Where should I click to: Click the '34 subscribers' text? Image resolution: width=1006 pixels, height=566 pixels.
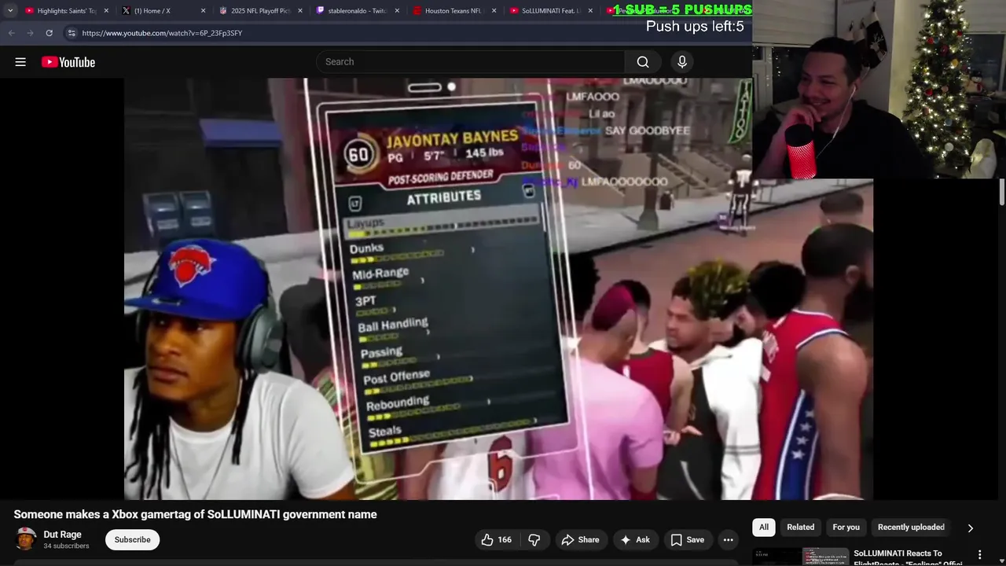66,546
